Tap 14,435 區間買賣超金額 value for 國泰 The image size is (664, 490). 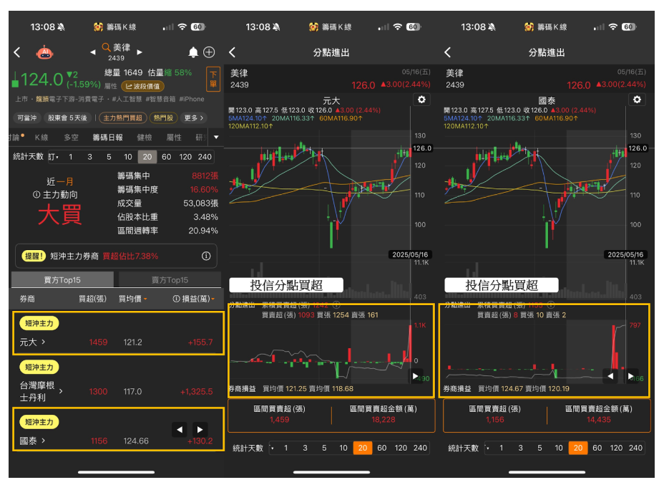coord(599,420)
